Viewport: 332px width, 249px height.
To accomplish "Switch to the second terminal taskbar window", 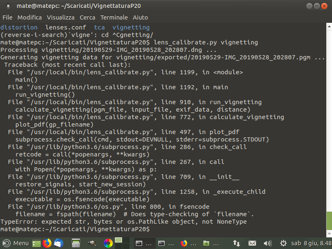I will coord(166,244).
